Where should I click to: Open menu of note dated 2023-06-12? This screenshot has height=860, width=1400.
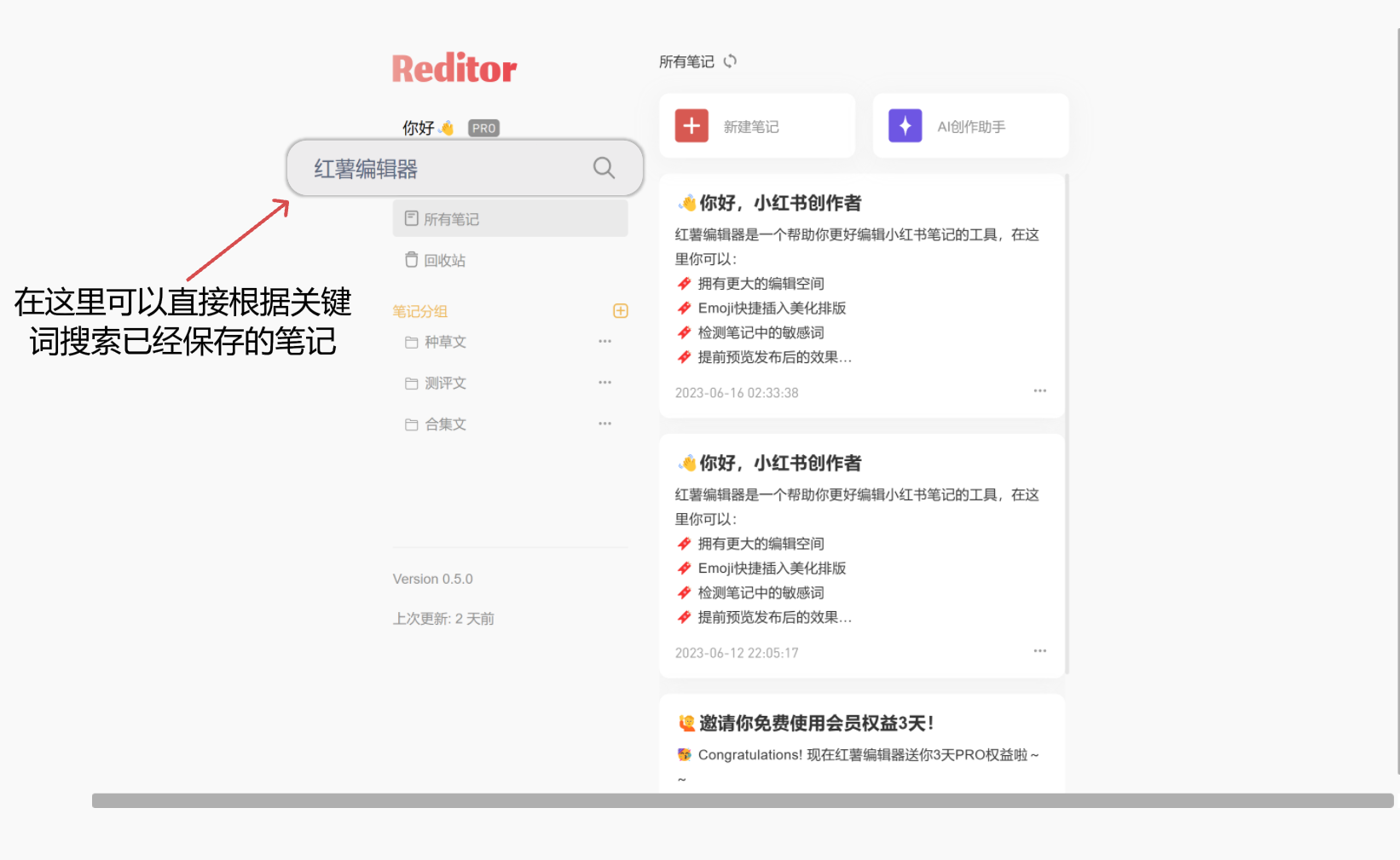(1039, 650)
